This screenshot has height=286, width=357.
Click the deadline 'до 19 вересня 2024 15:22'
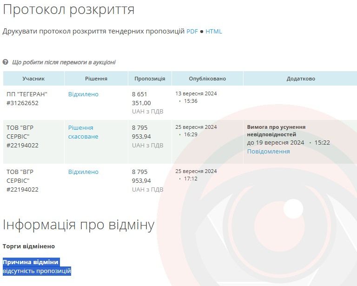point(289,143)
